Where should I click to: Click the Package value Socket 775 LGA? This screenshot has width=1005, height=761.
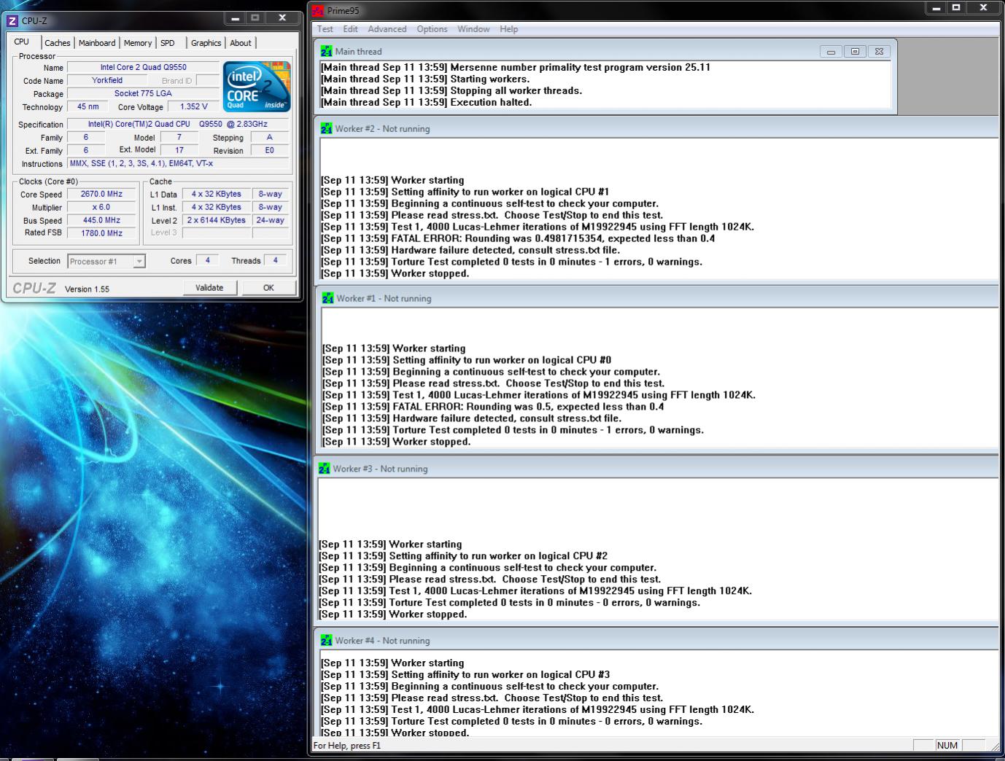point(144,93)
